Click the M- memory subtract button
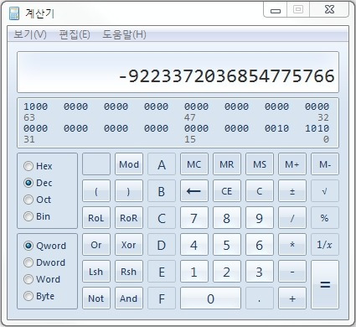This screenshot has height=327, width=356. pos(325,164)
